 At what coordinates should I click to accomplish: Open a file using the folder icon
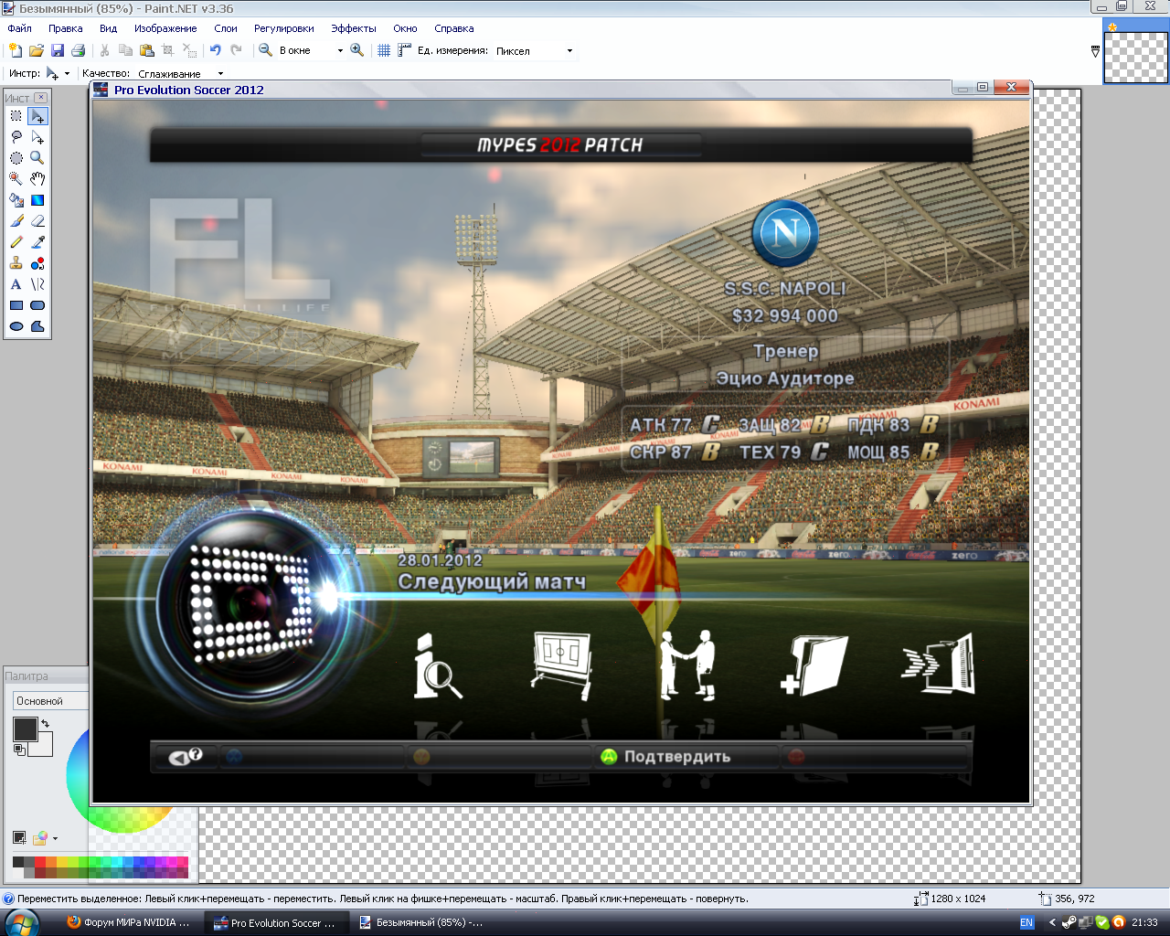pyautogui.click(x=36, y=50)
